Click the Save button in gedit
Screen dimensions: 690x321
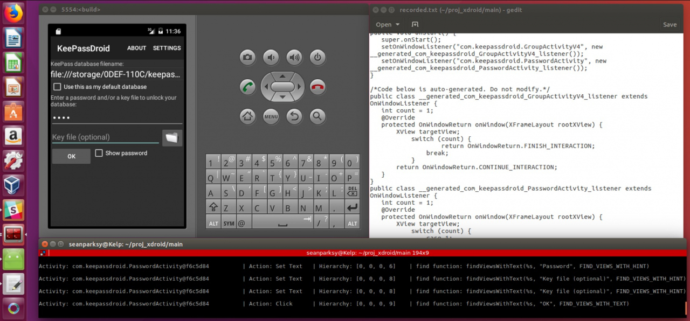tap(670, 24)
